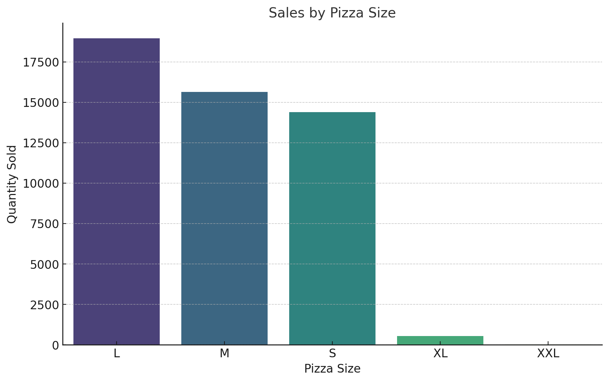
Task: Click the chart title Sales by Pizza Size
Action: (x=332, y=13)
